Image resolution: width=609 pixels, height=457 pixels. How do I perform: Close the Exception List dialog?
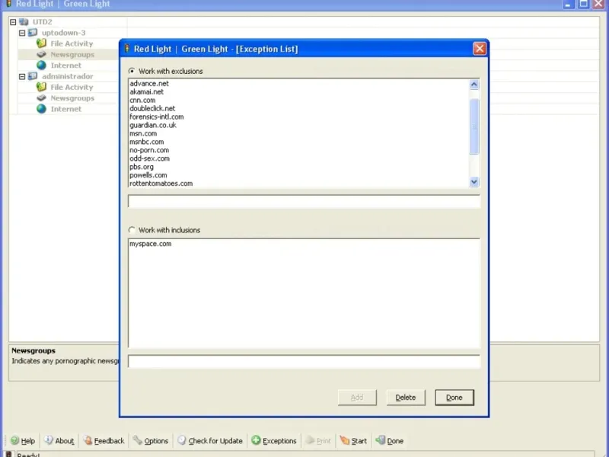coord(480,49)
